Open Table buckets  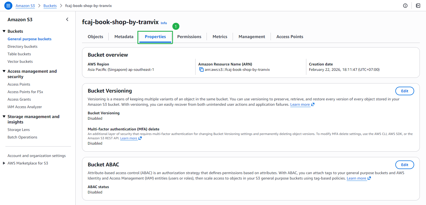click(x=19, y=54)
